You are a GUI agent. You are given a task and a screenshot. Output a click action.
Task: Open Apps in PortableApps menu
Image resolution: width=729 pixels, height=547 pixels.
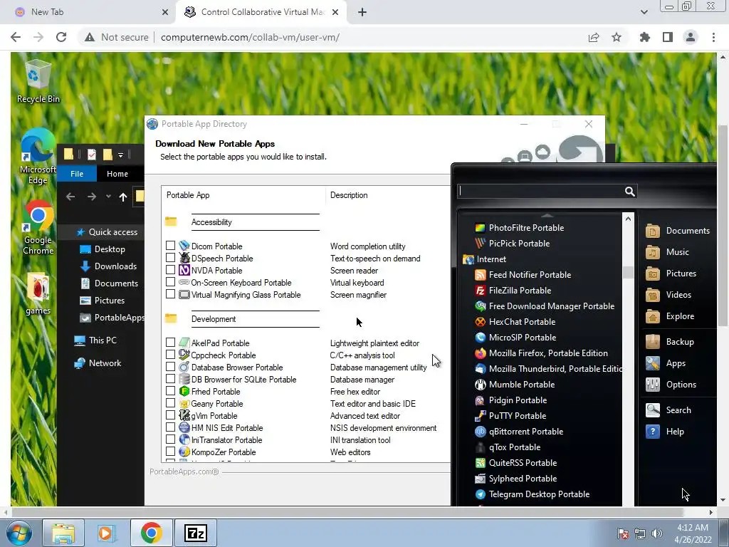(x=666, y=363)
